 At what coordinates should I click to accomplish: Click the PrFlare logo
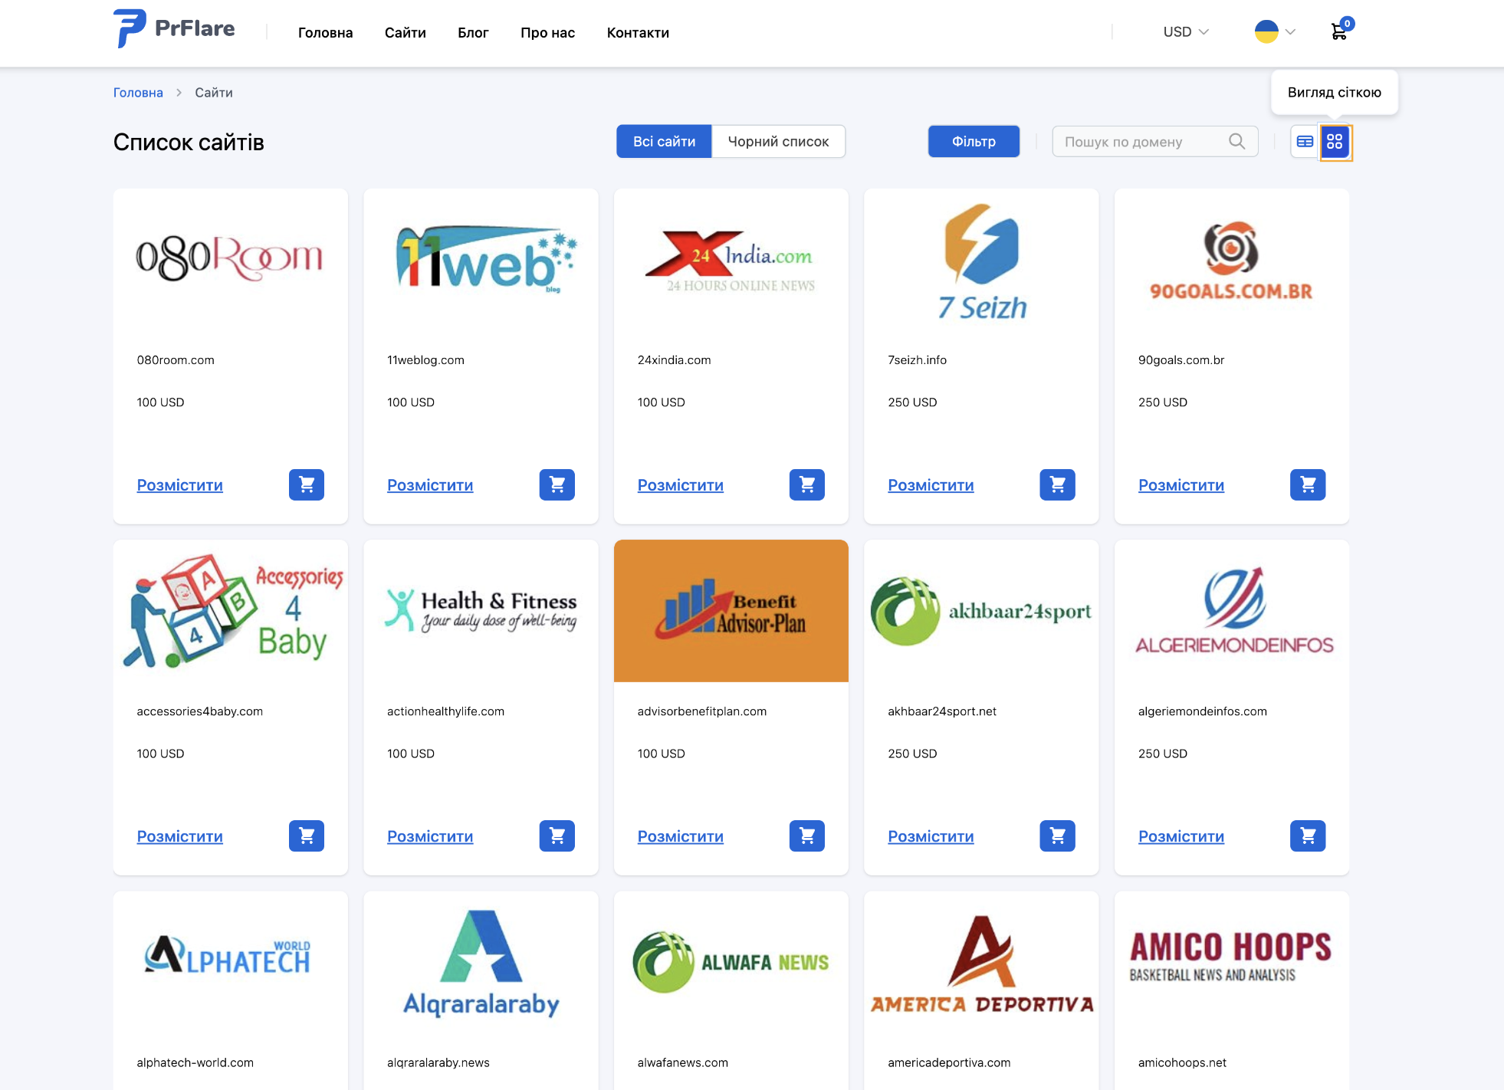(x=175, y=29)
